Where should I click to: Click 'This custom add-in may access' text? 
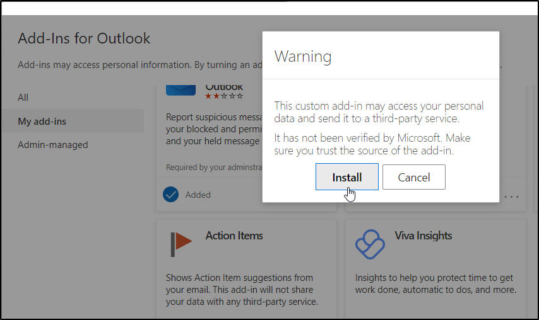[x=379, y=112]
